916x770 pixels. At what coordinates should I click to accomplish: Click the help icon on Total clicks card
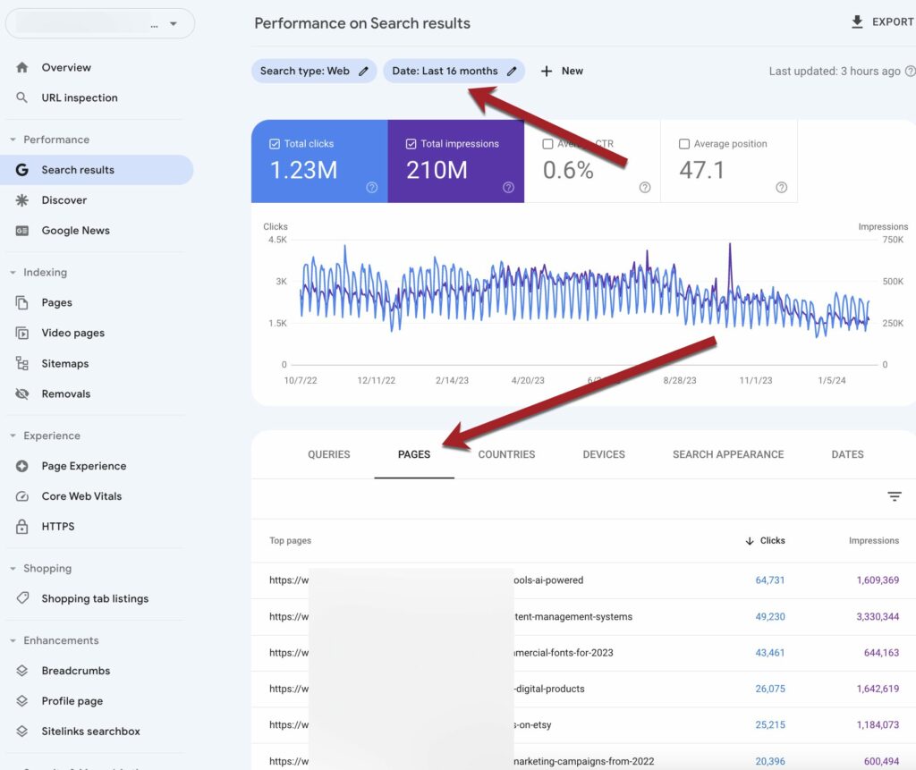coord(372,188)
